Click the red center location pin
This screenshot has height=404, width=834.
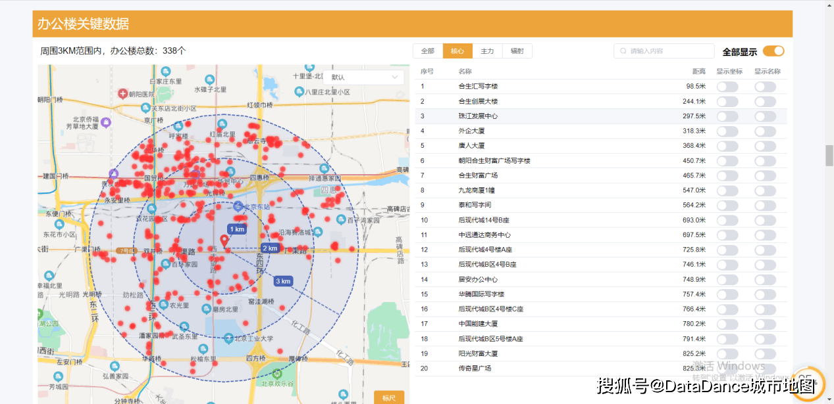click(224, 241)
